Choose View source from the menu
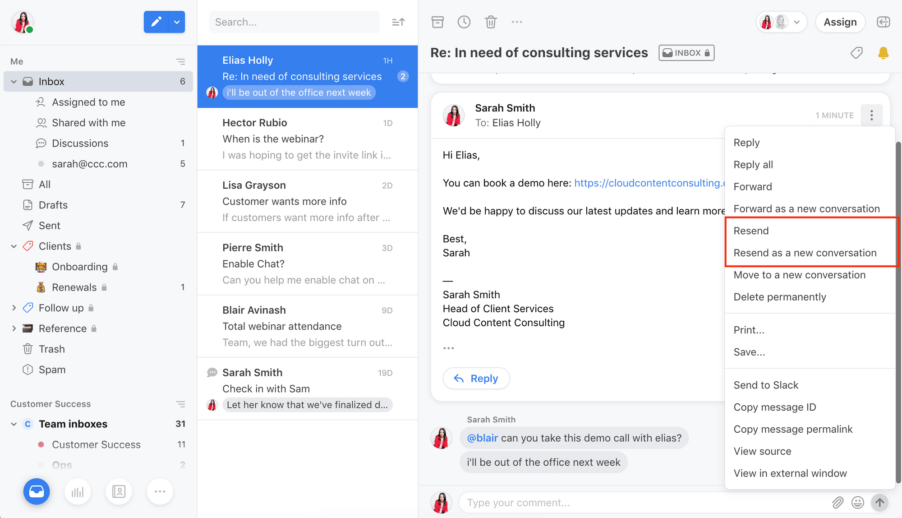The height and width of the screenshot is (518, 902). pyautogui.click(x=810, y=452)
